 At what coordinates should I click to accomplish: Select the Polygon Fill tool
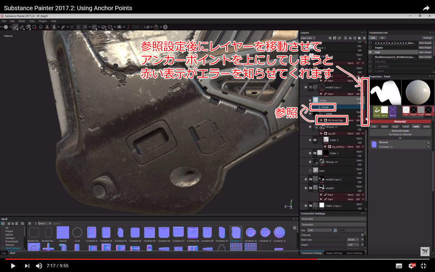pos(34,27)
